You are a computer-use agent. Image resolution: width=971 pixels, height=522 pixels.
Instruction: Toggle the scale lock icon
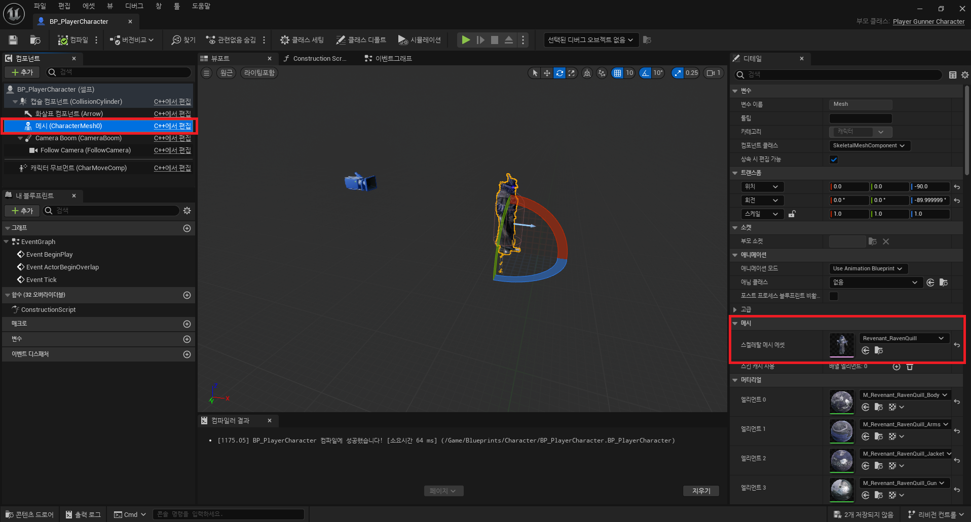point(792,214)
